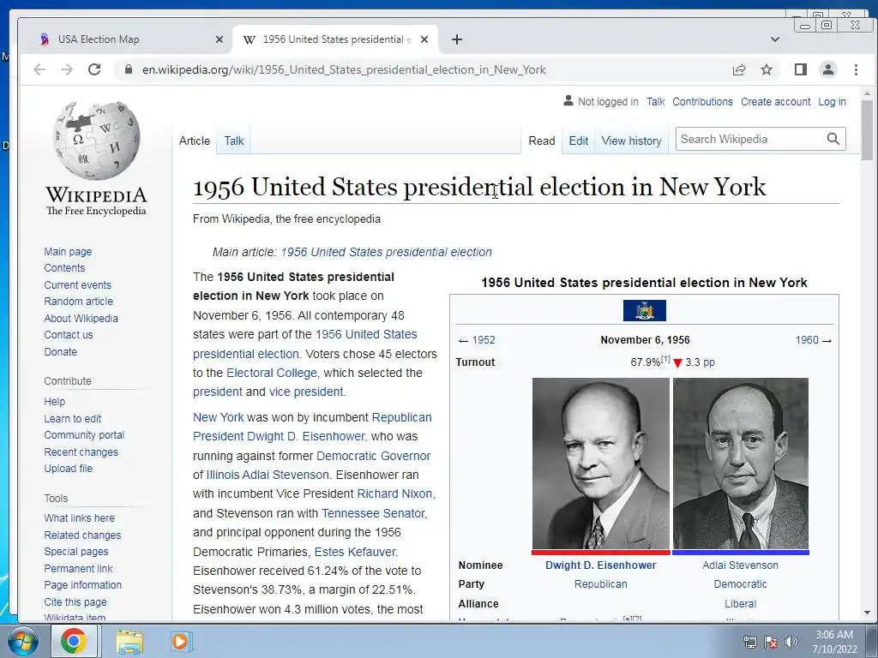The image size is (878, 658).
Task: Click the Create account link
Action: (x=775, y=102)
